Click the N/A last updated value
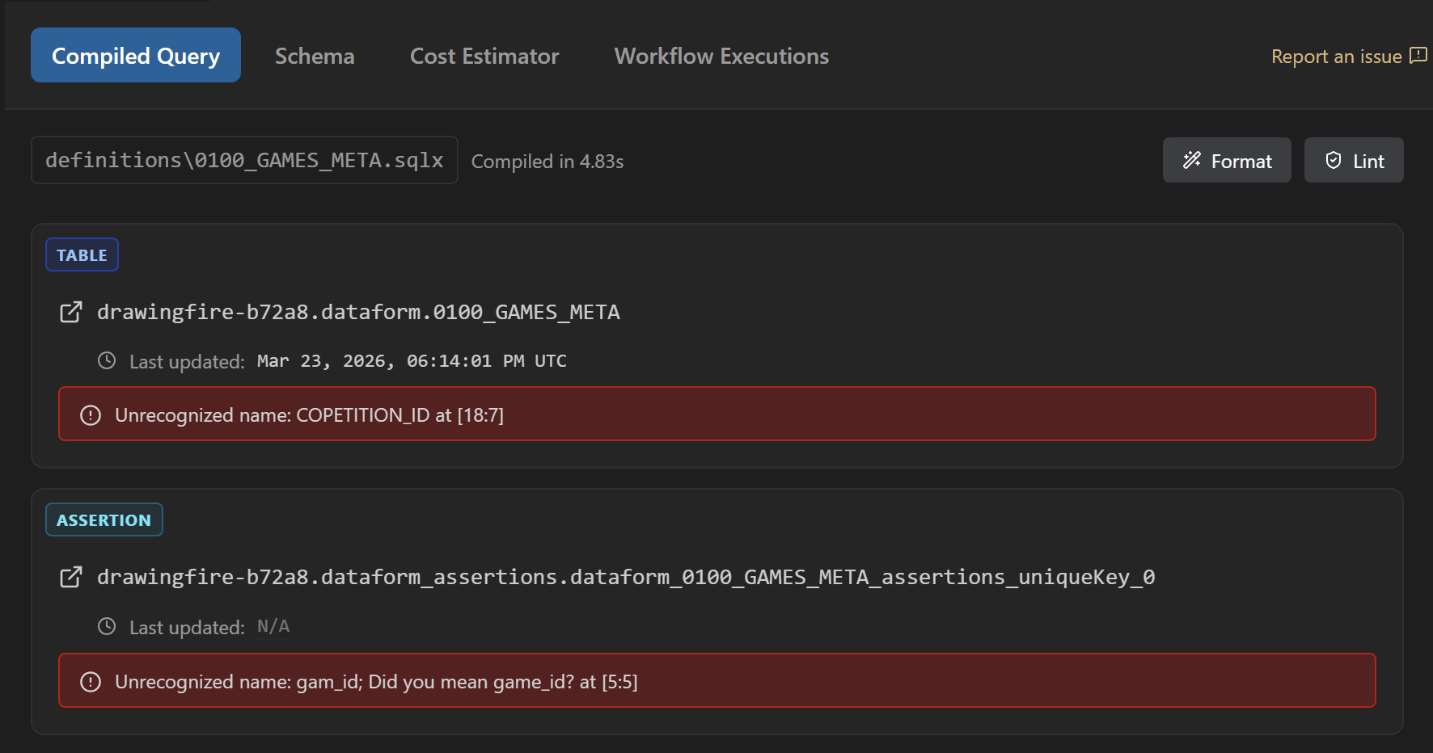Image resolution: width=1433 pixels, height=753 pixels. click(273, 626)
